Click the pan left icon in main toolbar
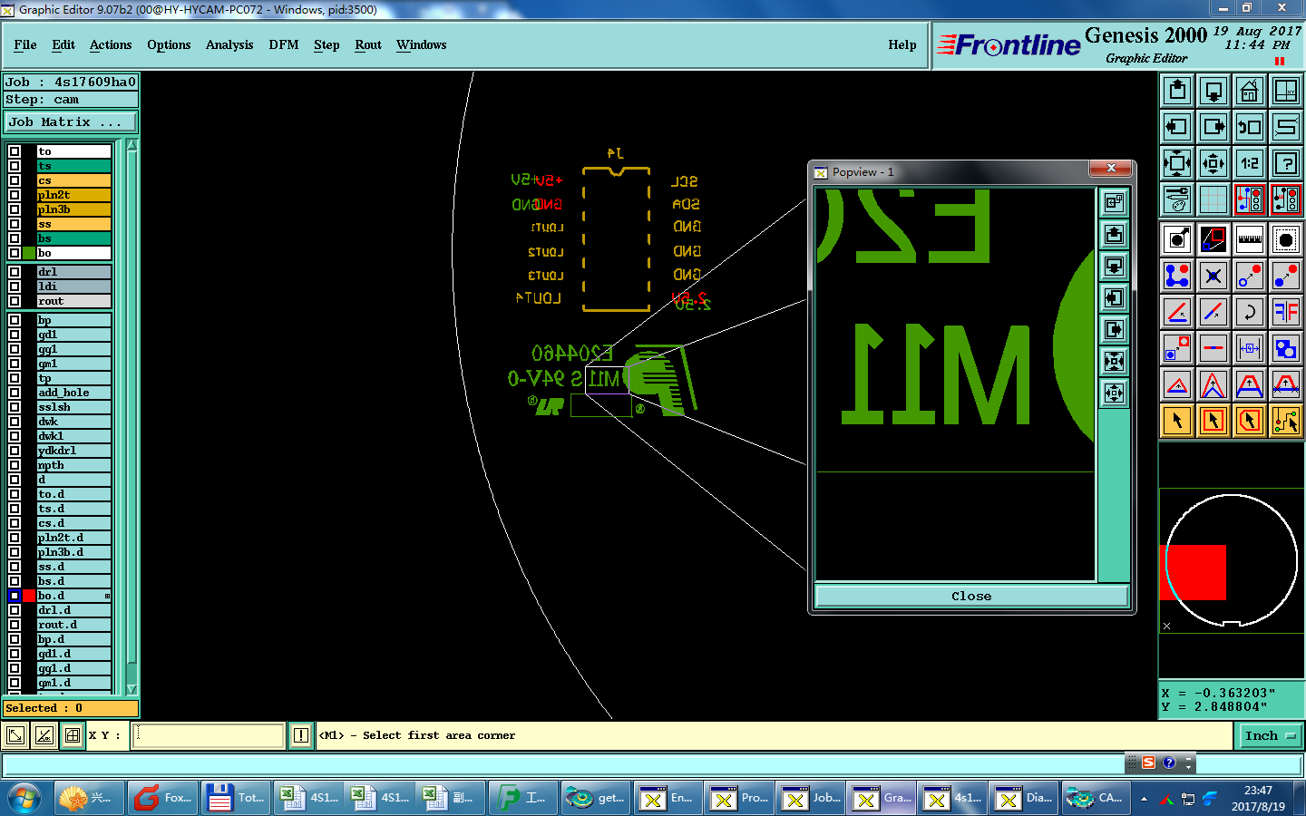Image resolution: width=1306 pixels, height=816 pixels. click(x=1177, y=127)
